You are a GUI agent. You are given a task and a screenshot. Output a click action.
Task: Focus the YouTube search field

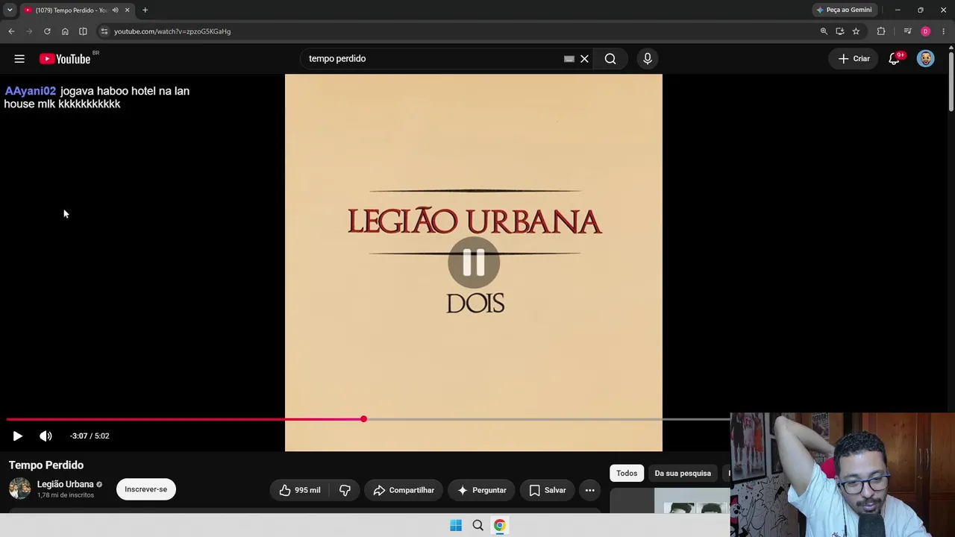tap(433, 59)
